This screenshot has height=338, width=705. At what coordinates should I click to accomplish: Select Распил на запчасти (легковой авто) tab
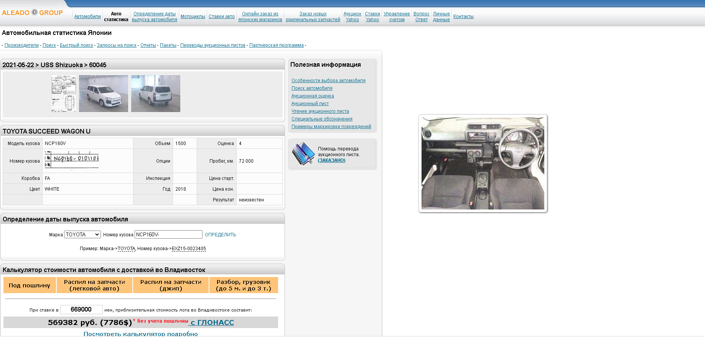coord(94,285)
